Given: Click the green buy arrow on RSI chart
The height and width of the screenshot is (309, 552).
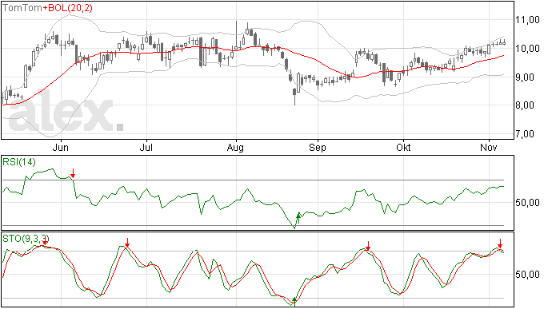Looking at the screenshot, I should (x=298, y=218).
